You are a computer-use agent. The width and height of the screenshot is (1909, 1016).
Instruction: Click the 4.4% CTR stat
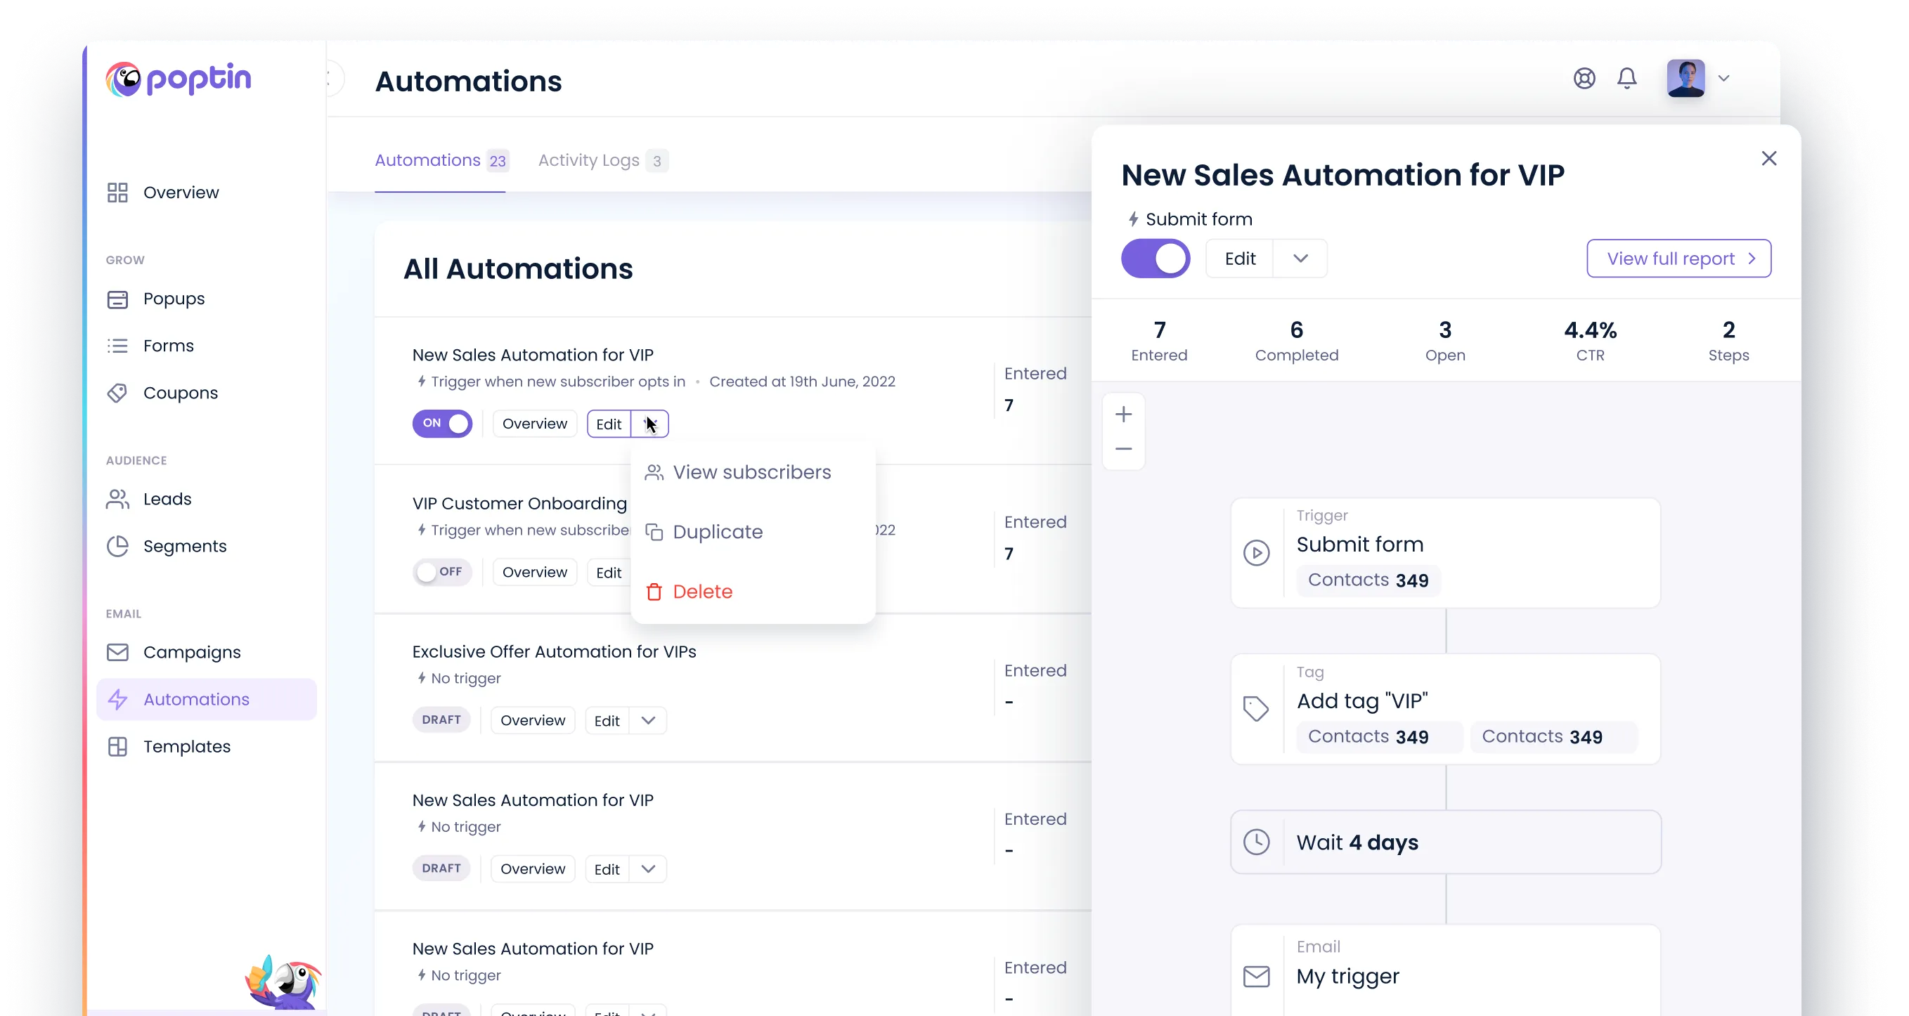pyautogui.click(x=1591, y=341)
